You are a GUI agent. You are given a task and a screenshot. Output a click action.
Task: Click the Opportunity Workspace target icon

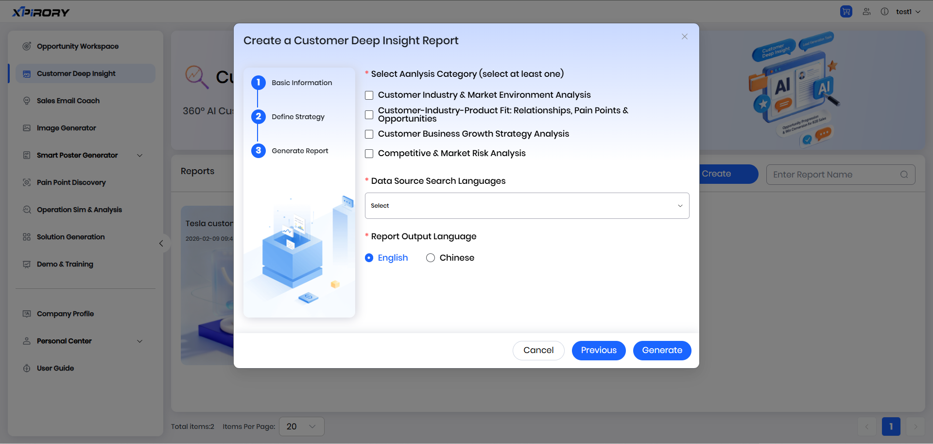pyautogui.click(x=27, y=46)
